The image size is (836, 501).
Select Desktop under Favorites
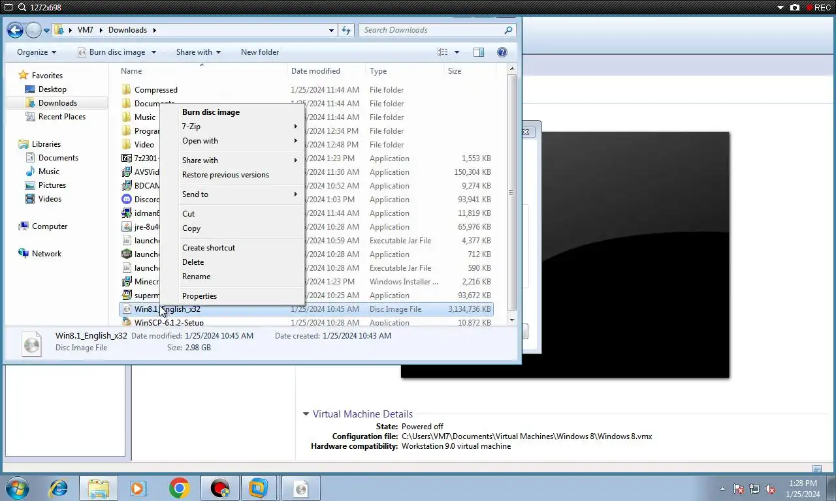click(x=52, y=89)
